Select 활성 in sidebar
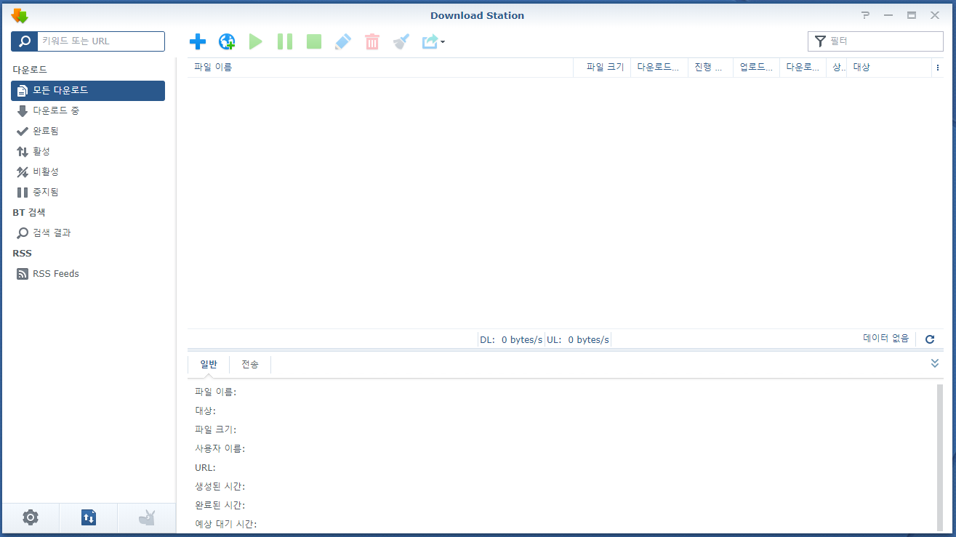 click(88, 151)
